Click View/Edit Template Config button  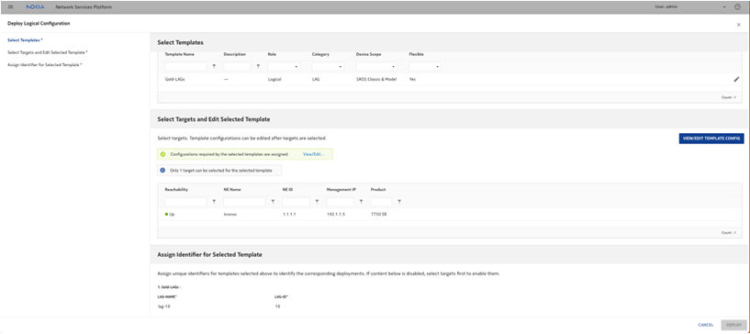pyautogui.click(x=711, y=138)
